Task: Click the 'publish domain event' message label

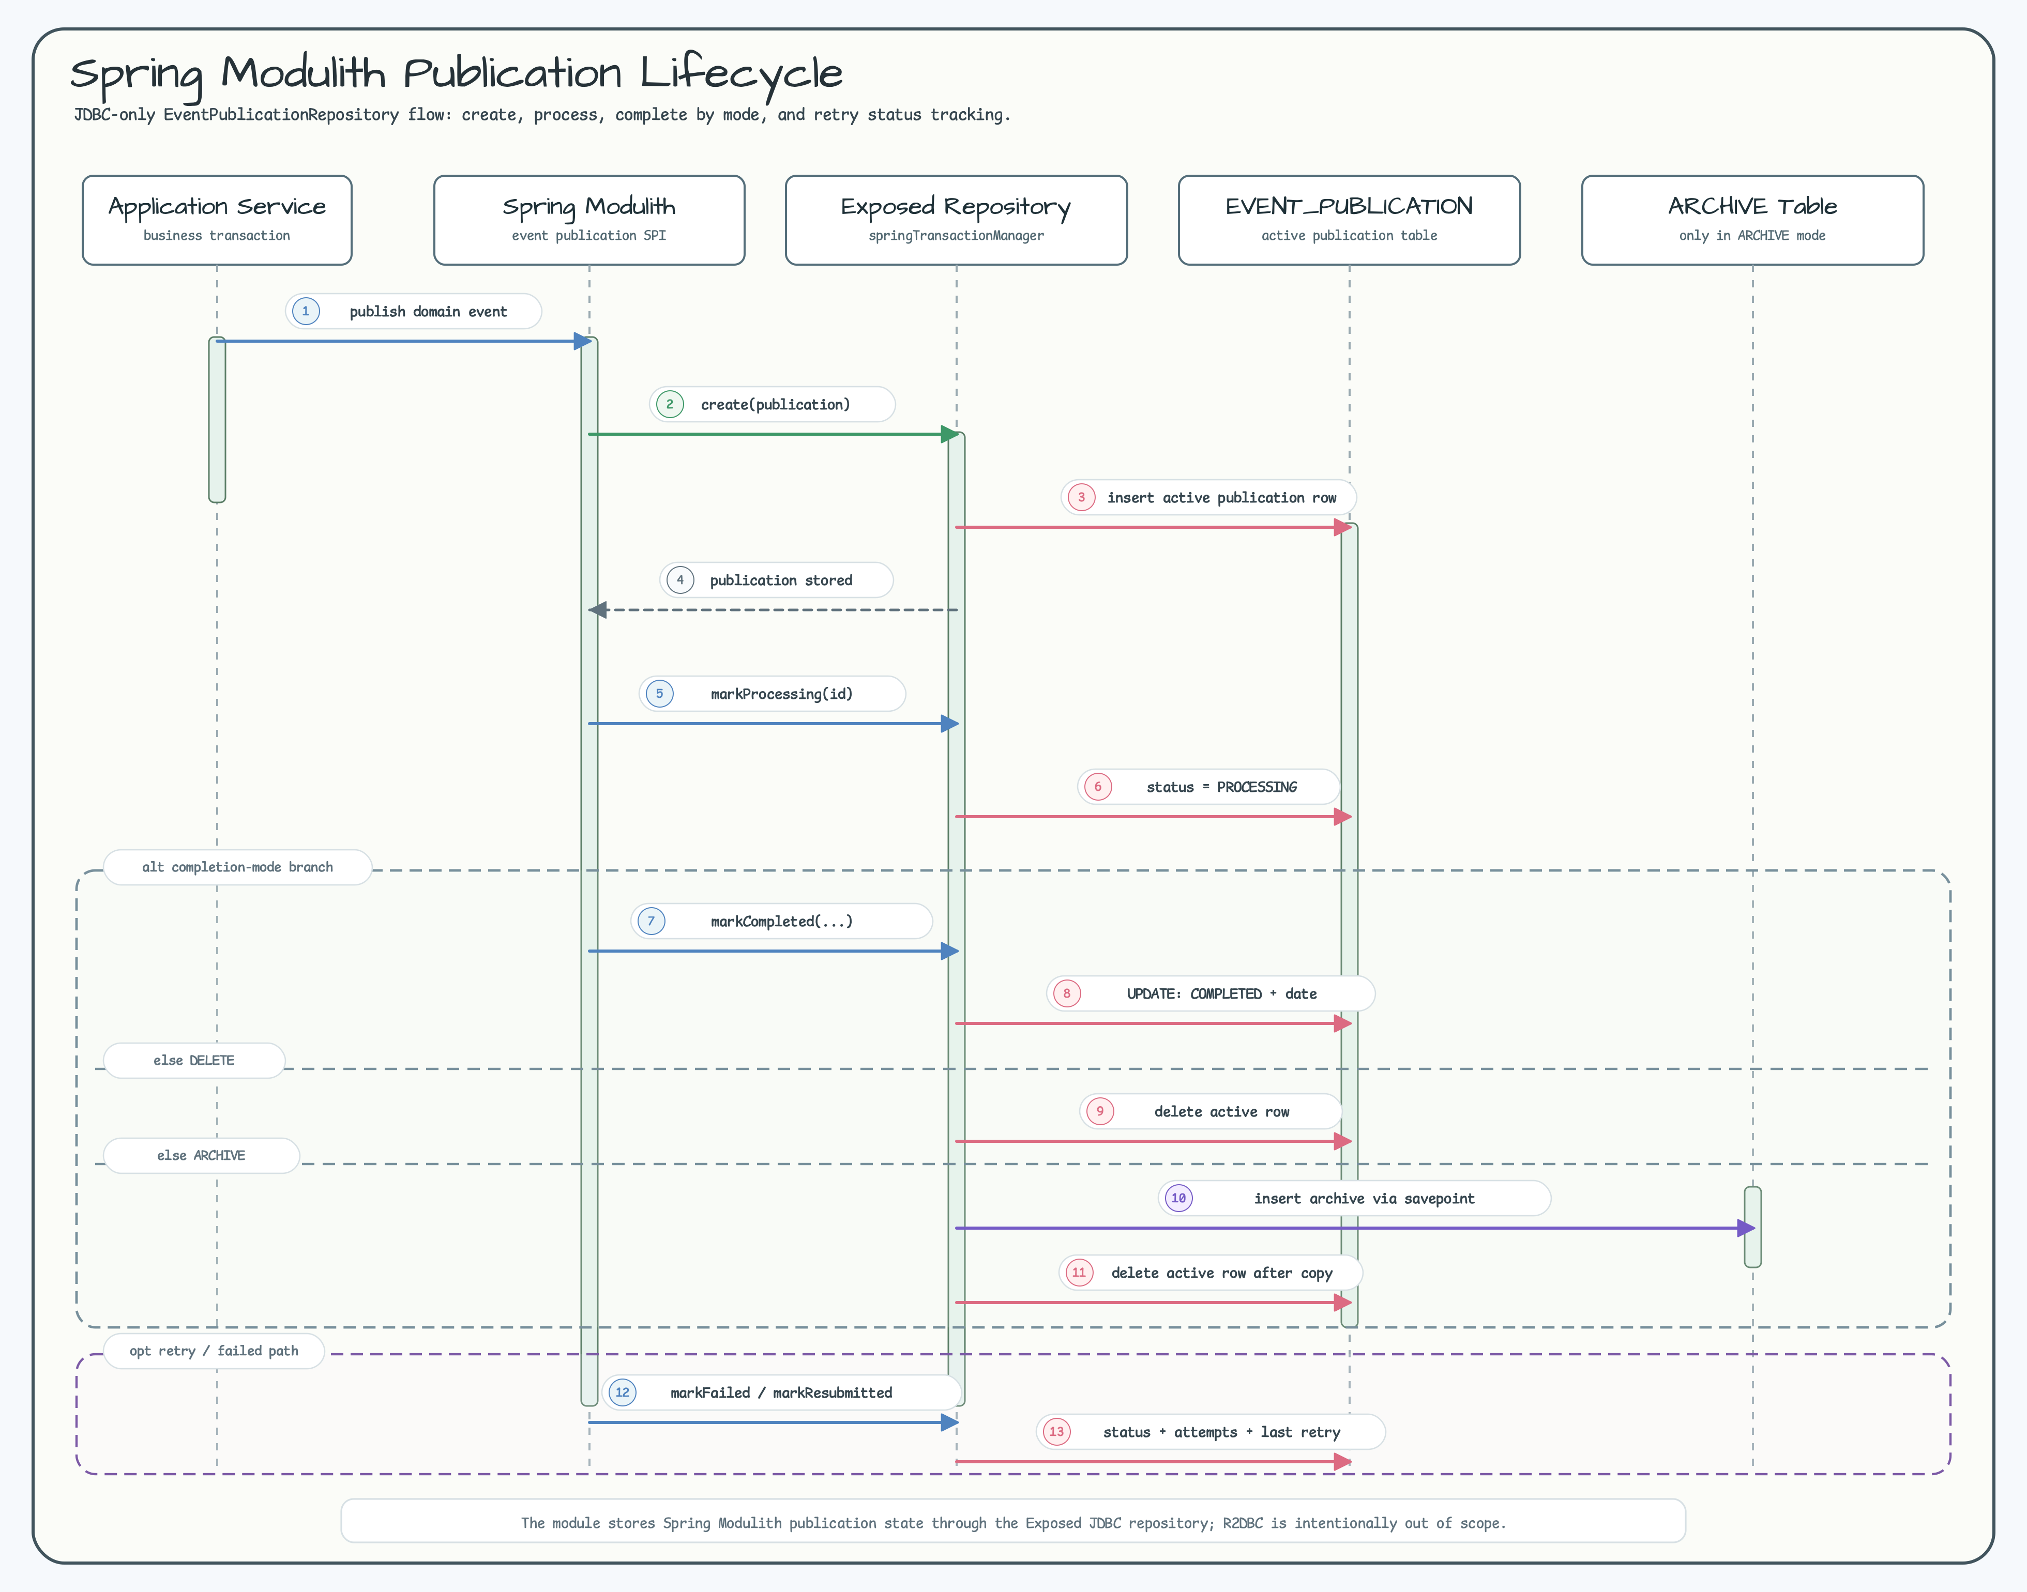Action: pyautogui.click(x=413, y=311)
